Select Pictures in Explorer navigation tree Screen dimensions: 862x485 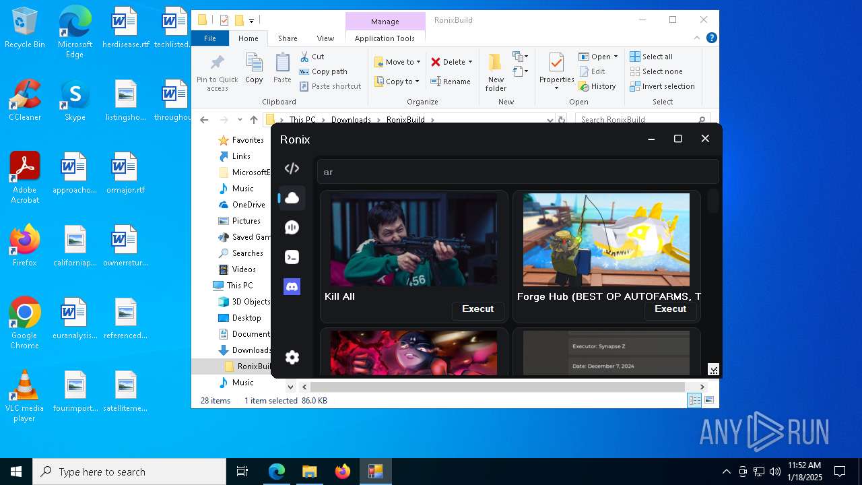pos(240,221)
